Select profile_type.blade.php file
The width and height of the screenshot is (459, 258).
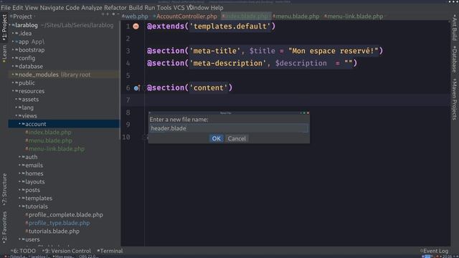pos(59,223)
